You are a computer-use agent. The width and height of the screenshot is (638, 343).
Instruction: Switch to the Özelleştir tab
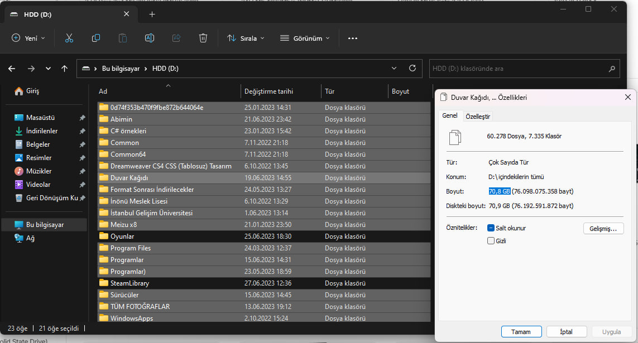coord(478,116)
